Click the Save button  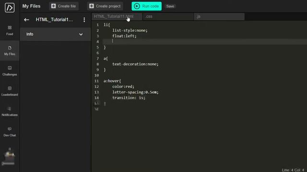[170, 6]
